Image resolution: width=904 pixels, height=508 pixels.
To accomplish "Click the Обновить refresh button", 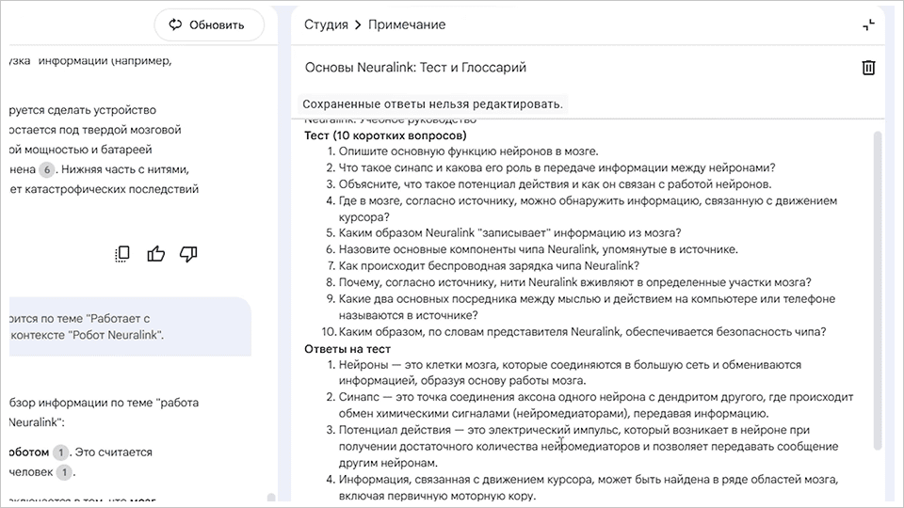I will [x=209, y=24].
